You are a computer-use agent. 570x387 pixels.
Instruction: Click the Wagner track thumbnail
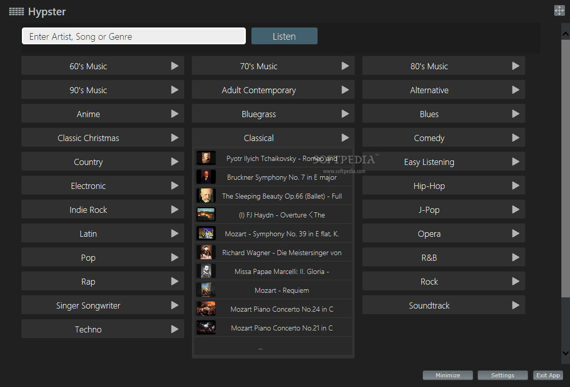tap(206, 252)
